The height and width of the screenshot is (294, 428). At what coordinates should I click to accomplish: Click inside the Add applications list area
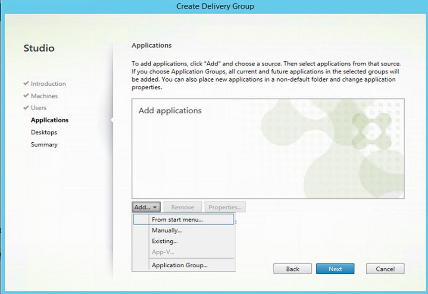coord(267,155)
